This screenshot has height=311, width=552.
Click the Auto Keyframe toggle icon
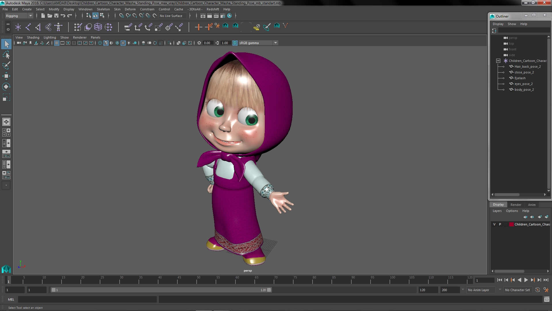pos(538,290)
